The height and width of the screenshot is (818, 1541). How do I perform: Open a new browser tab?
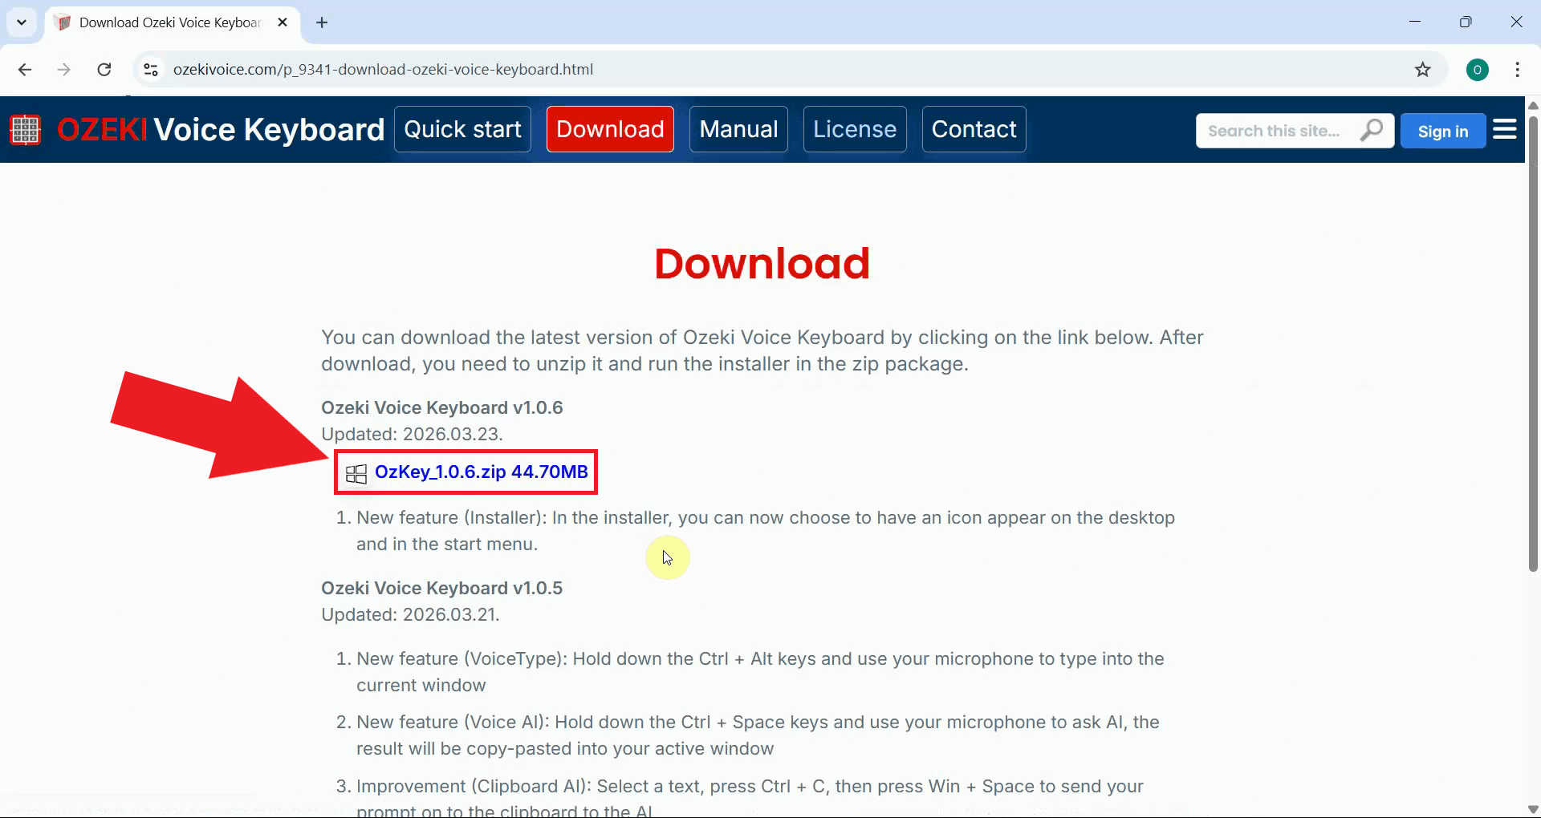pyautogui.click(x=322, y=22)
